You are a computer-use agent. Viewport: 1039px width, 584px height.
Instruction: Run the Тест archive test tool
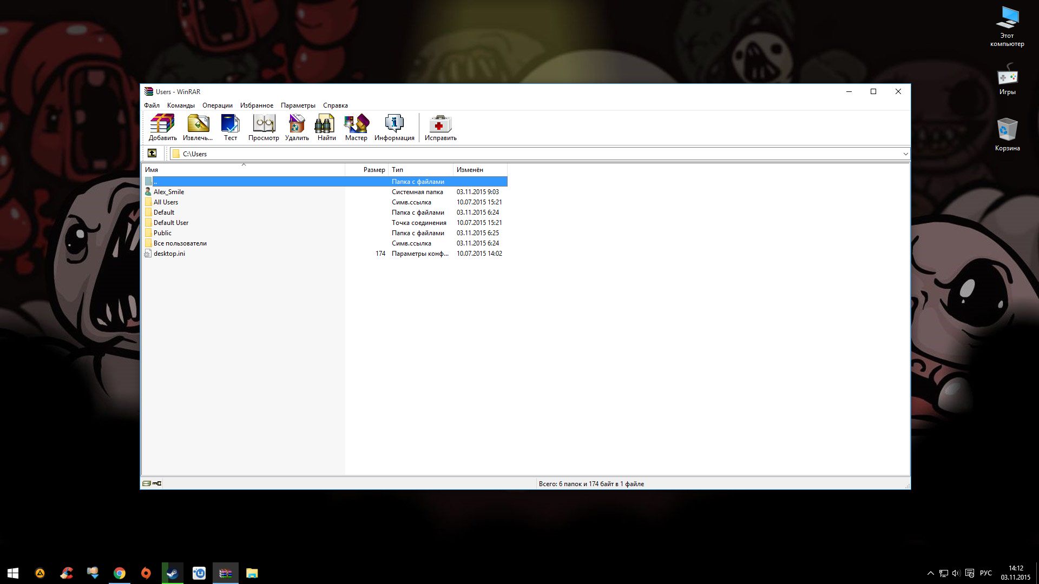tap(231, 128)
